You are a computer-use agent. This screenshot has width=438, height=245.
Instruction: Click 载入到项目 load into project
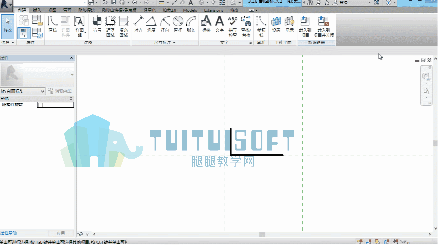pyautogui.click(x=305, y=26)
